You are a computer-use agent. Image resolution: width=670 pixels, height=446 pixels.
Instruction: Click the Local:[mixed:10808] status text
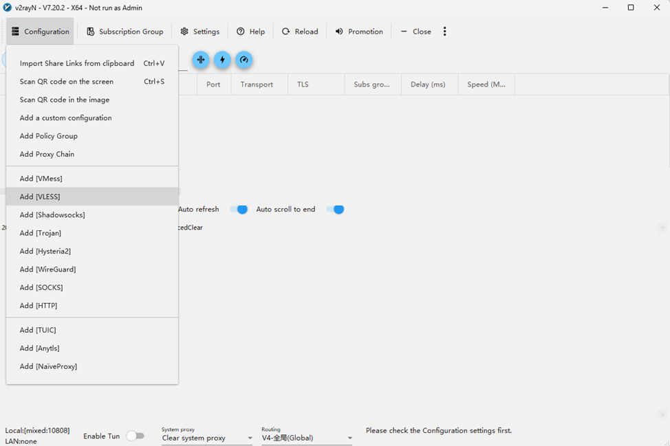click(37, 430)
